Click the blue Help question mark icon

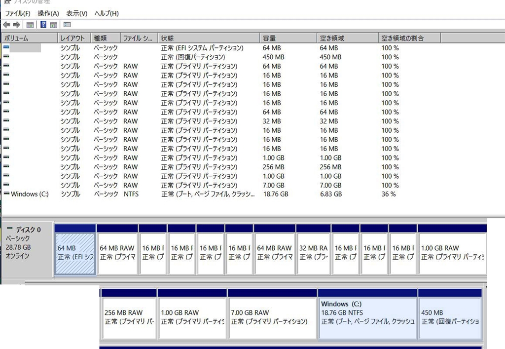tap(43, 25)
